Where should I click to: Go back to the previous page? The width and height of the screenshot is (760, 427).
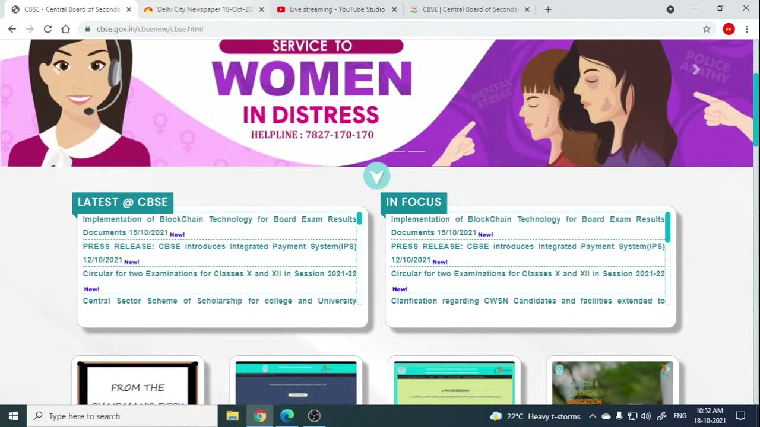[x=12, y=29]
